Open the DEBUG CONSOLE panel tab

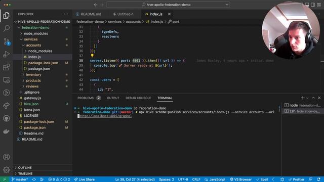click(x=138, y=98)
